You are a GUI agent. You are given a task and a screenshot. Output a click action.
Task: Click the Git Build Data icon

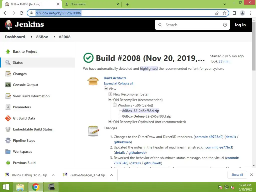tap(8, 118)
